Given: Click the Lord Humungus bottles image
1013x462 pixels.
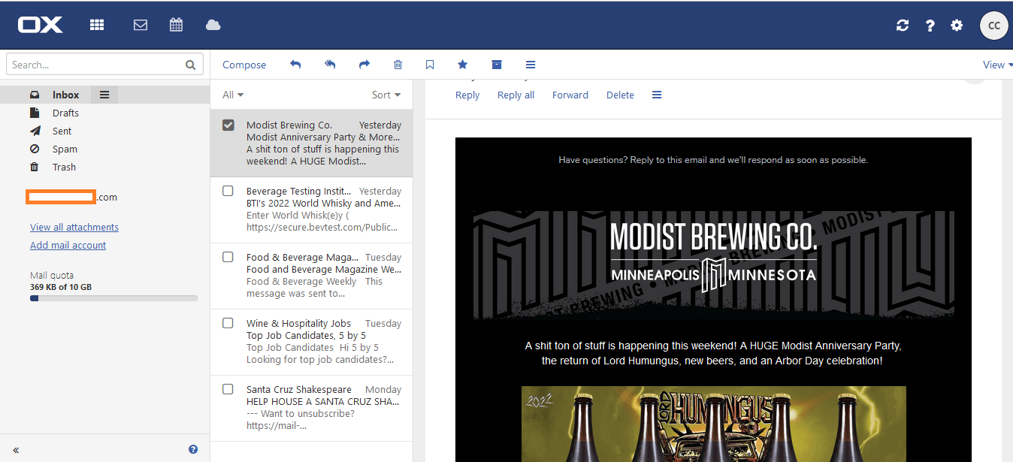Looking at the screenshot, I should (714, 424).
